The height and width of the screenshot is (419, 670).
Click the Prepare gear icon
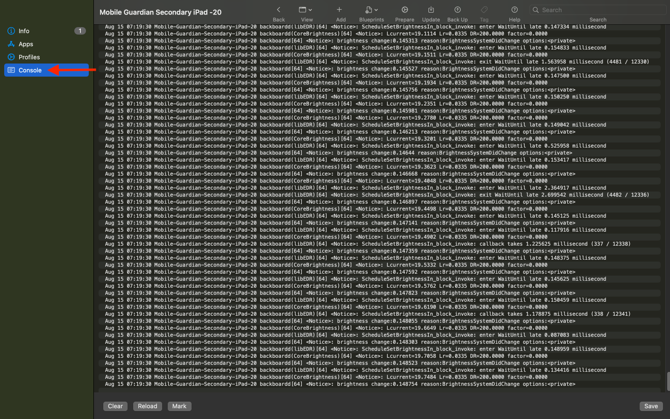405,10
